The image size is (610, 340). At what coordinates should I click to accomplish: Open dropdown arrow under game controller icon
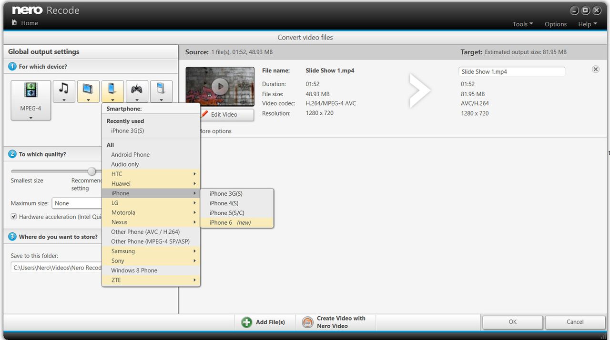pyautogui.click(x=137, y=100)
